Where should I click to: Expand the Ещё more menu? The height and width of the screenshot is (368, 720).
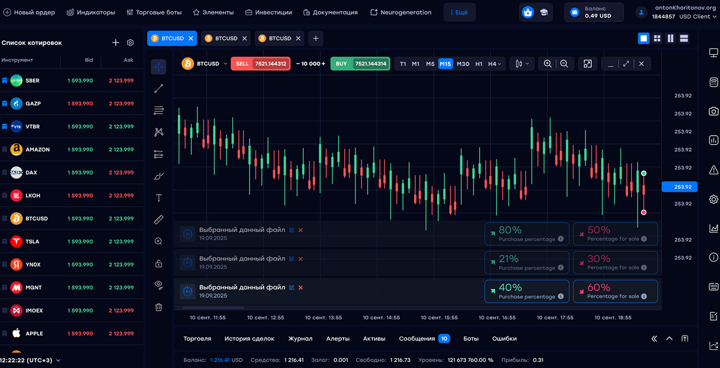459,12
